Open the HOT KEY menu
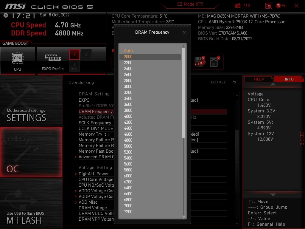 [218, 82]
